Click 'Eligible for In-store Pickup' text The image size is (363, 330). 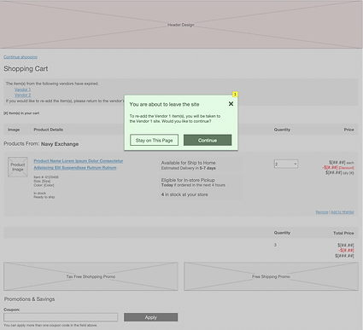point(188,180)
